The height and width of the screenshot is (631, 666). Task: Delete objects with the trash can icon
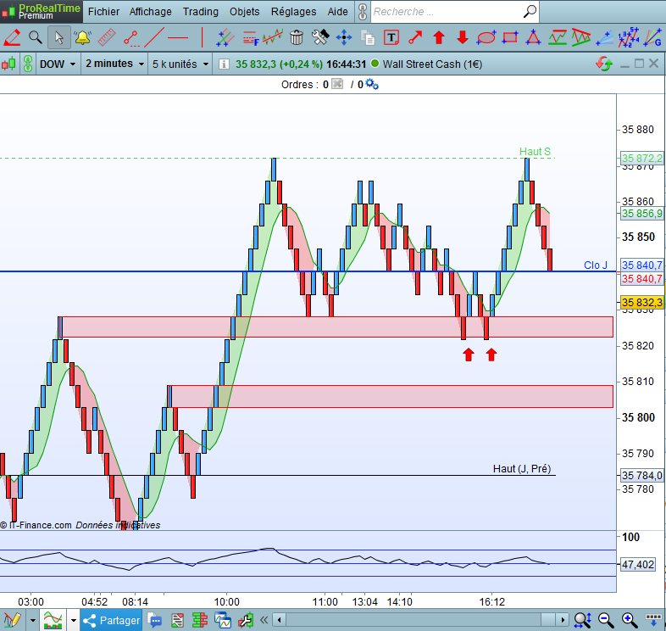click(297, 37)
